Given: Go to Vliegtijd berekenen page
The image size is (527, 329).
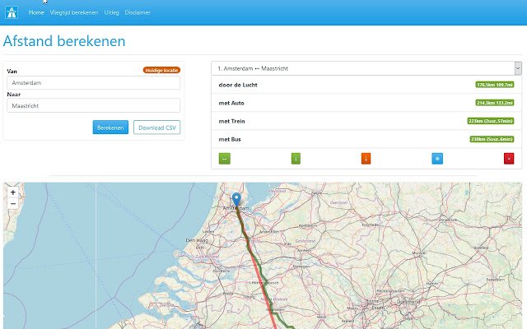Looking at the screenshot, I should tap(74, 12).
